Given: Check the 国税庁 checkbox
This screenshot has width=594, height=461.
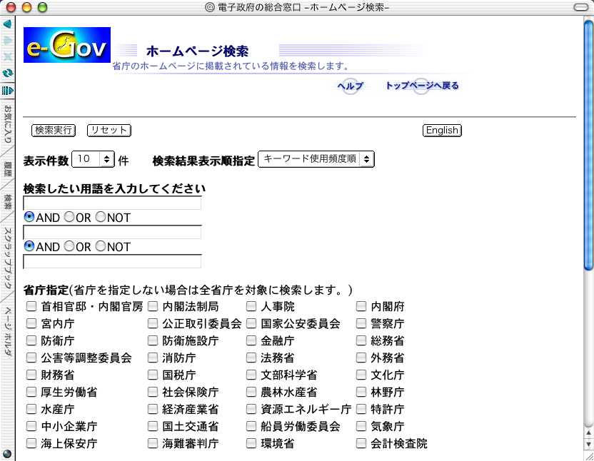Looking at the screenshot, I should (x=153, y=375).
